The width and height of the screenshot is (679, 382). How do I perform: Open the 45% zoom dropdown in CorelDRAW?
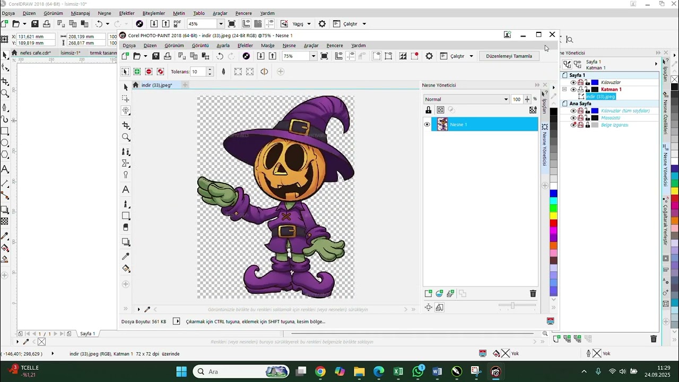tap(221, 24)
